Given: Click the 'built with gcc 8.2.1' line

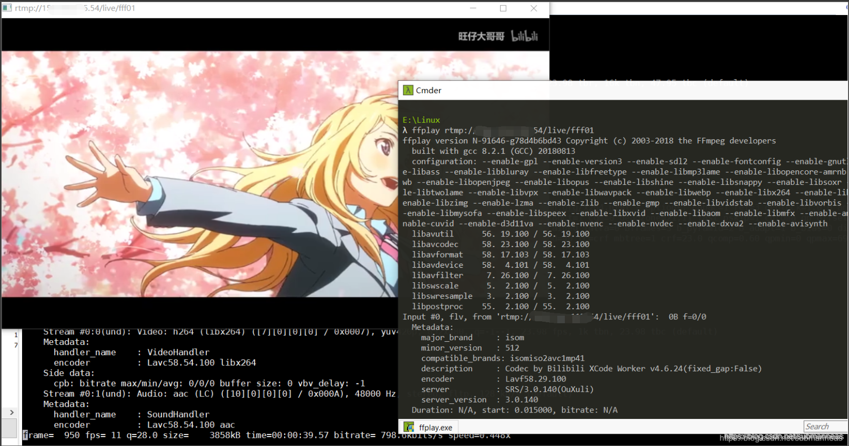Looking at the screenshot, I should coord(494,151).
